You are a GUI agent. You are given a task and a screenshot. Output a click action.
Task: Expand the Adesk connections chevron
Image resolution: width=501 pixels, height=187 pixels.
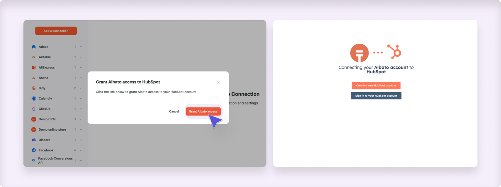(x=81, y=47)
